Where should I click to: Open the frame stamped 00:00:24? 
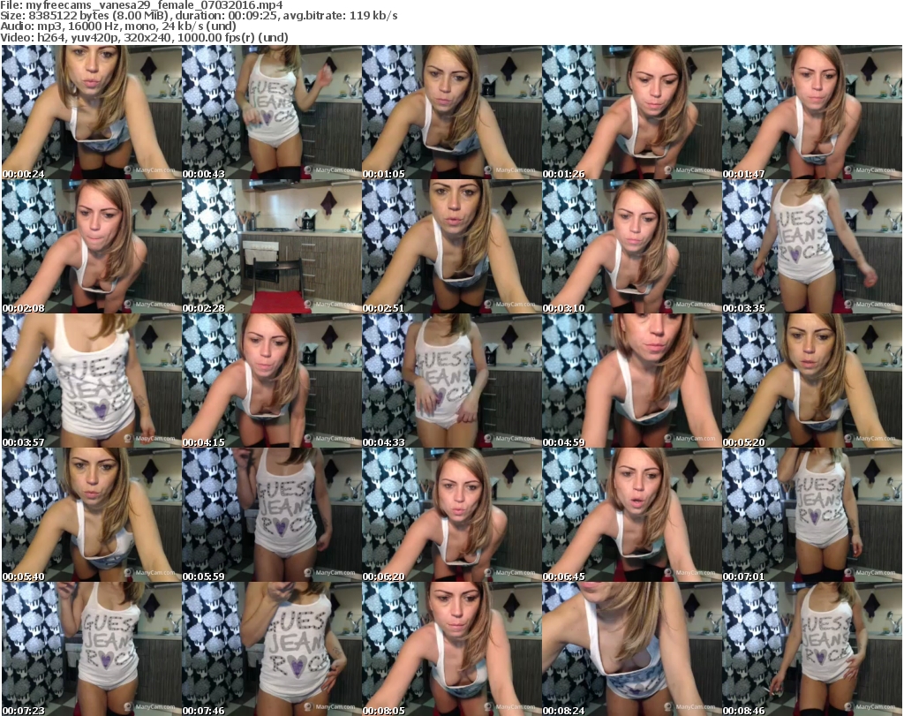92,112
